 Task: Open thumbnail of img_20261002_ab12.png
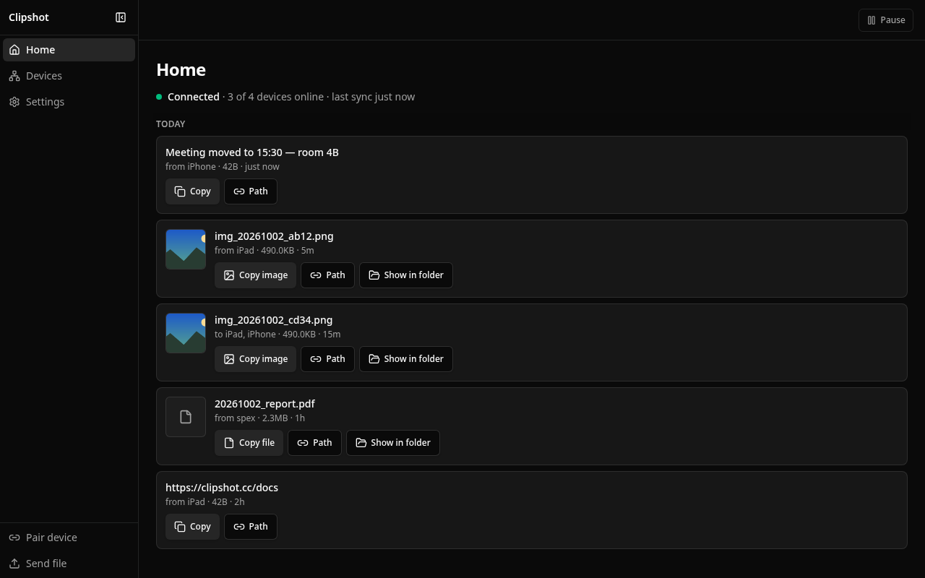coord(186,249)
